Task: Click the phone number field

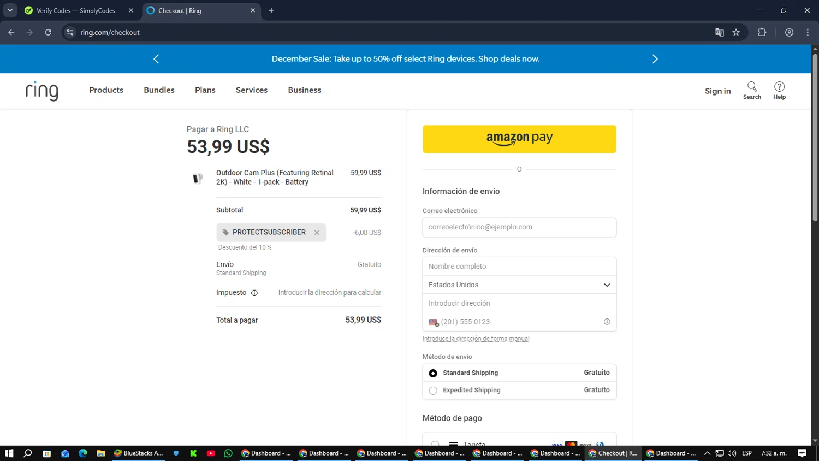Action: pos(519,322)
